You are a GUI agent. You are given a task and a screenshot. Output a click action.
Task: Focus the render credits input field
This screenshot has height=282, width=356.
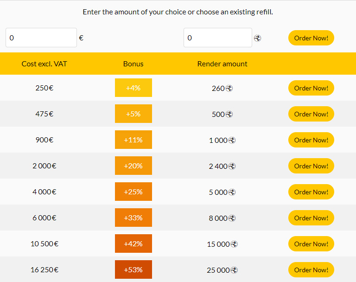[218, 38]
